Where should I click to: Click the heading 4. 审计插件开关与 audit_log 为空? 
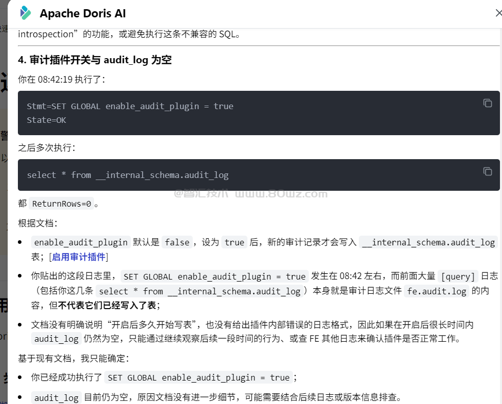tap(95, 60)
